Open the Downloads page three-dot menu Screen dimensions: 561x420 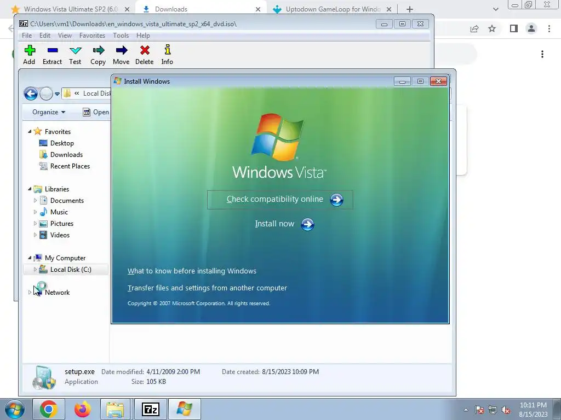[x=542, y=54]
